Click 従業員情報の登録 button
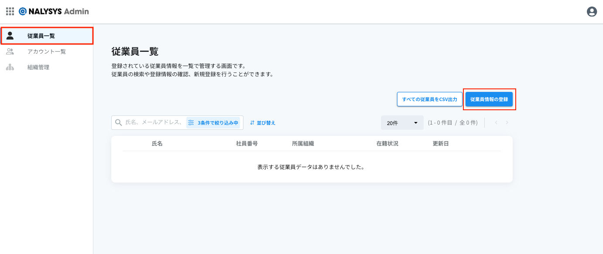 click(489, 99)
